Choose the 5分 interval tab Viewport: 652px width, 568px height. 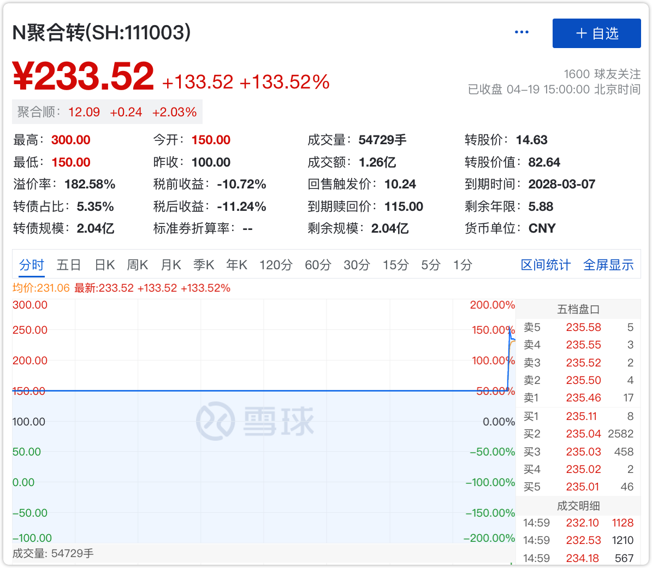(x=430, y=265)
